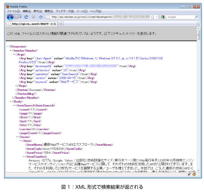Screen dimensions: 204x192
Task: Minimize the Firefox window
Action: (183, 7)
